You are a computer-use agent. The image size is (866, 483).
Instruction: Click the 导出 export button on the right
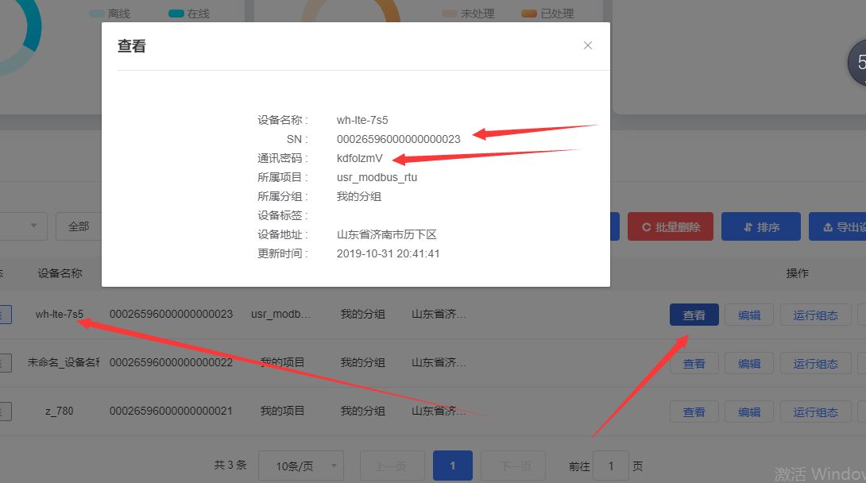[837, 227]
